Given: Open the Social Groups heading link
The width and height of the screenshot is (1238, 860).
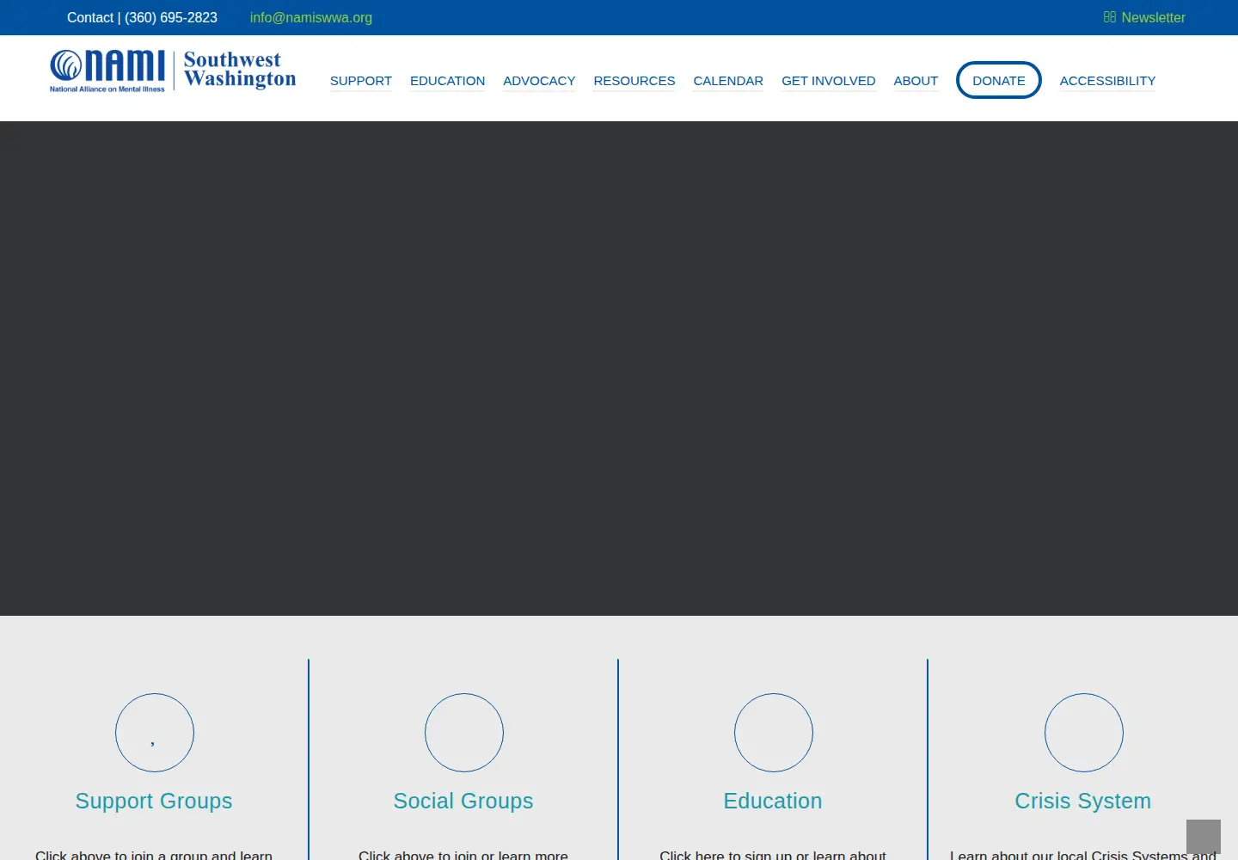Looking at the screenshot, I should pos(463,801).
